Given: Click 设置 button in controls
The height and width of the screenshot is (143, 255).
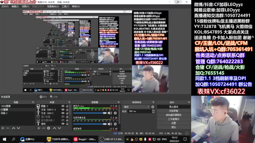Looking at the screenshot, I should click(173, 123).
